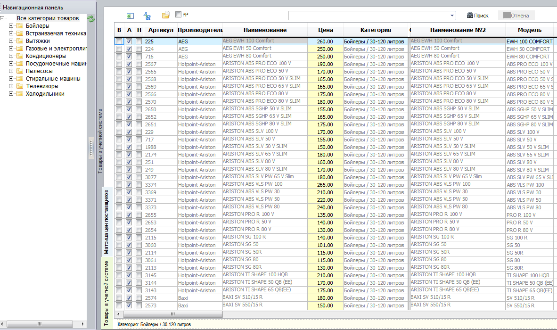Uncheck the A checkbox for article 2574
The width and height of the screenshot is (557, 330).
(x=129, y=297)
